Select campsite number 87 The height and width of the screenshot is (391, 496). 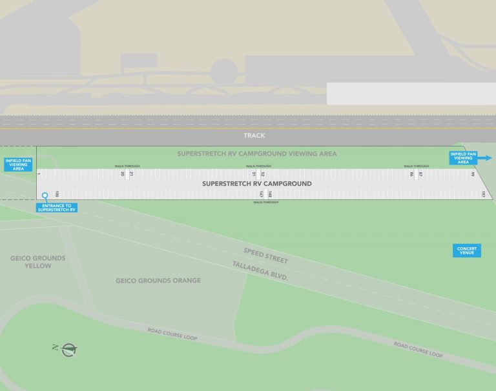tap(420, 174)
